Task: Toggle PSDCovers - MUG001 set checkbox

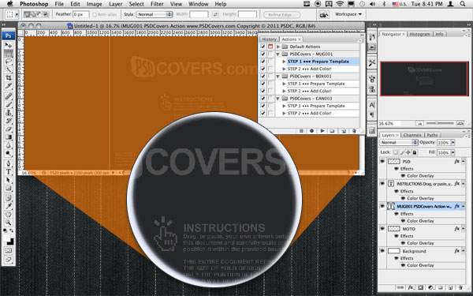Action: pos(263,54)
